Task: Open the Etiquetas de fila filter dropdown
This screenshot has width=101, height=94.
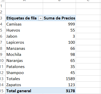Action: point(41,18)
